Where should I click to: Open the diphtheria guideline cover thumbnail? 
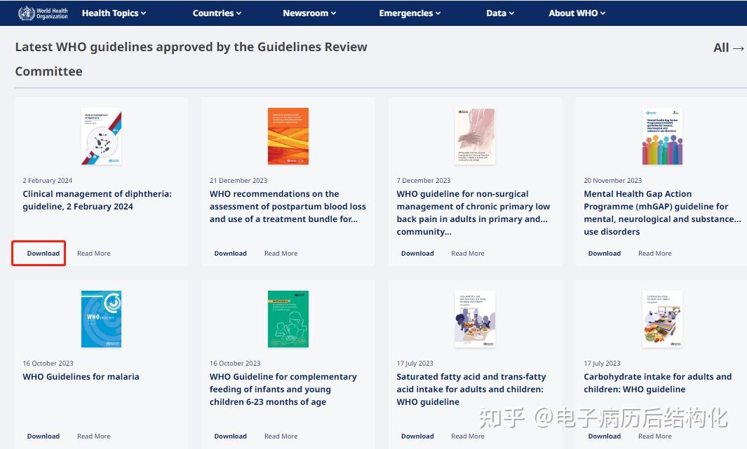101,137
